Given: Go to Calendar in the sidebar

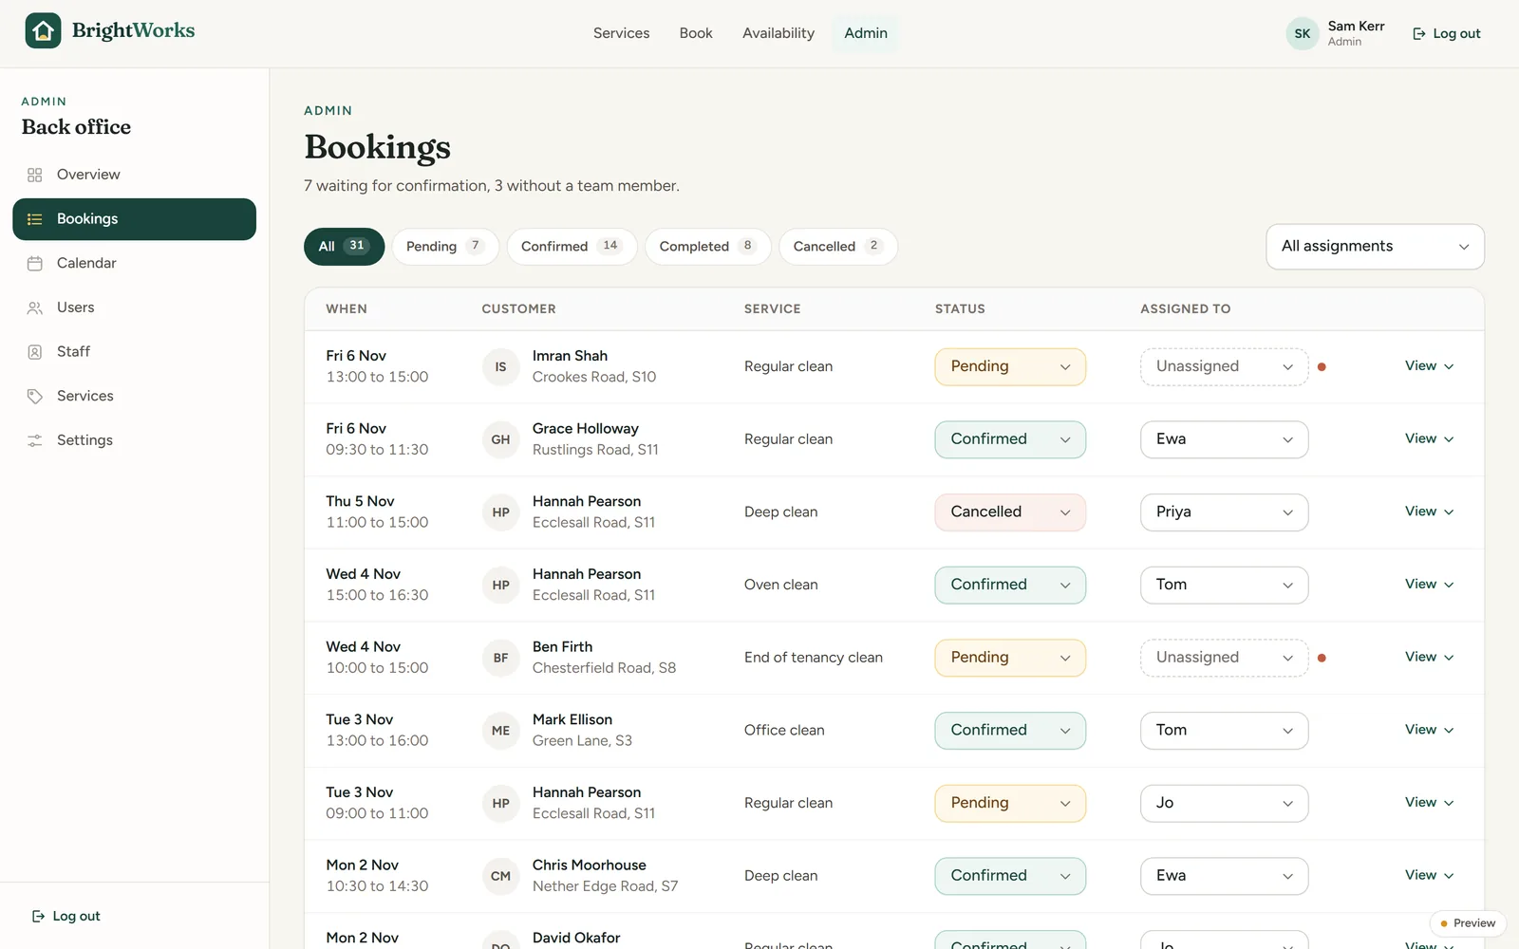Looking at the screenshot, I should 134,264.
